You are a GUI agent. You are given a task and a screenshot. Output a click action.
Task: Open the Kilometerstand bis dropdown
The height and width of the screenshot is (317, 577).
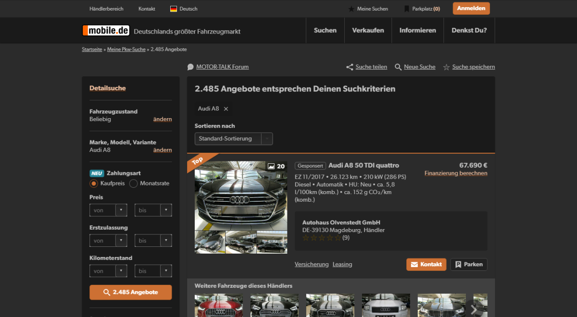153,271
